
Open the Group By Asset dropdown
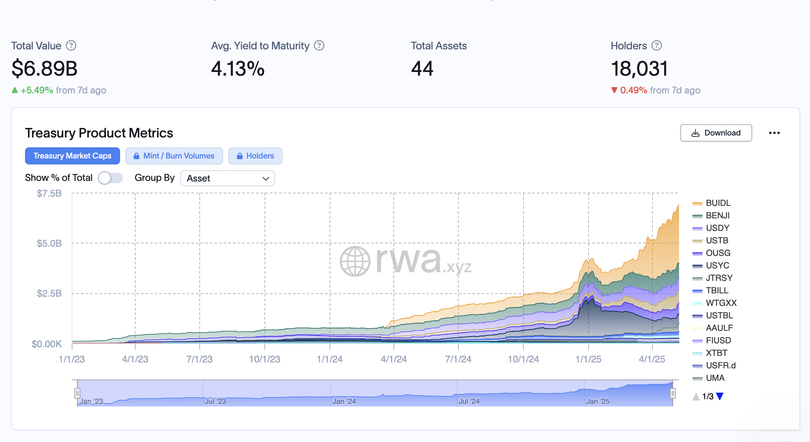[227, 178]
